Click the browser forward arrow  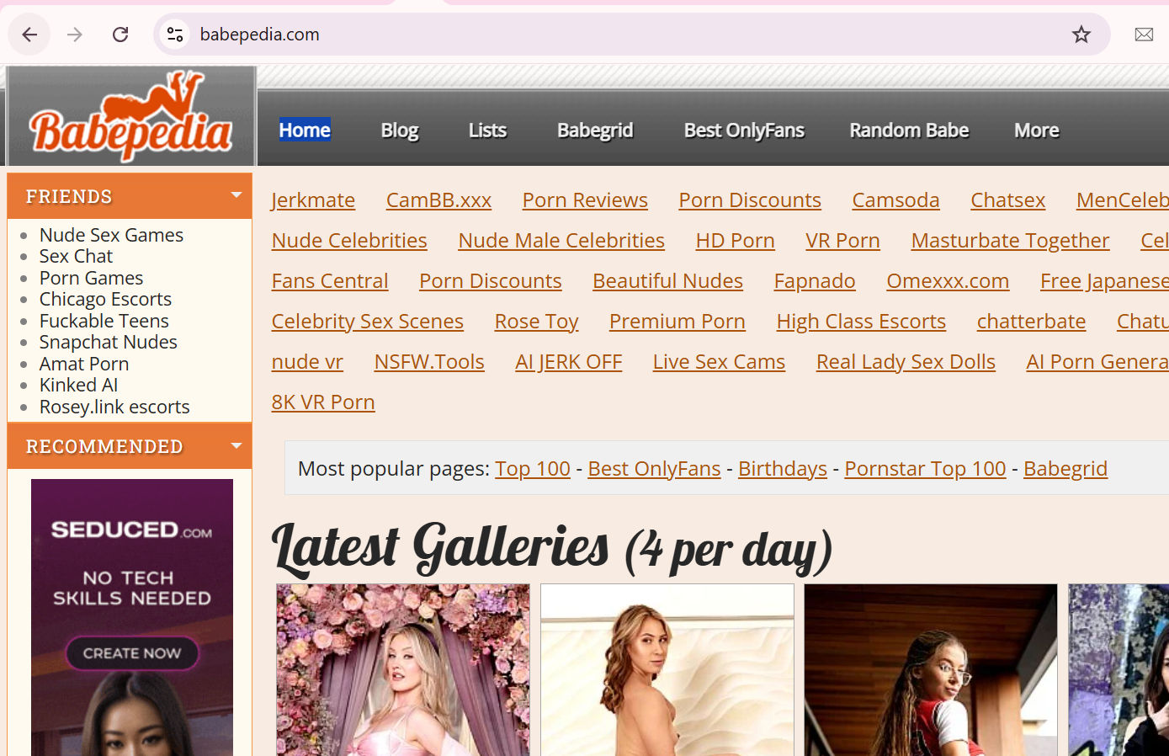click(75, 35)
